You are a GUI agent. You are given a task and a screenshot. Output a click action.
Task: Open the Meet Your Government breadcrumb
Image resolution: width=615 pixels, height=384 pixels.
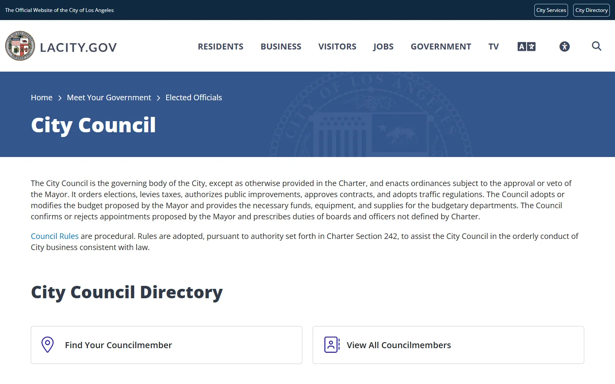coord(109,98)
